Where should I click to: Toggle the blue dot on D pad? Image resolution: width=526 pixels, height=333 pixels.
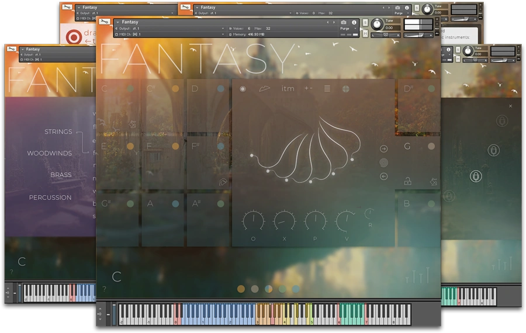click(220, 89)
